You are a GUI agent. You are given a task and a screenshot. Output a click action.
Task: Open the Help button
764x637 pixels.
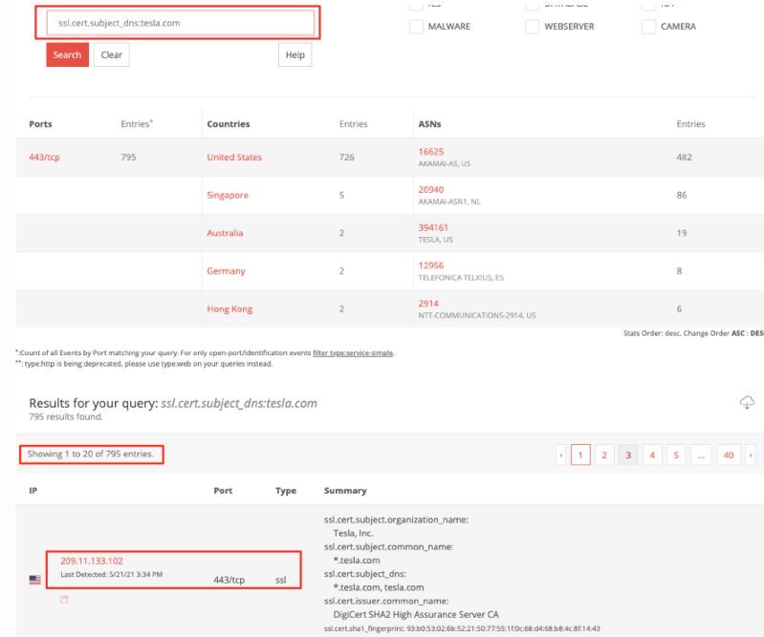[x=295, y=54]
